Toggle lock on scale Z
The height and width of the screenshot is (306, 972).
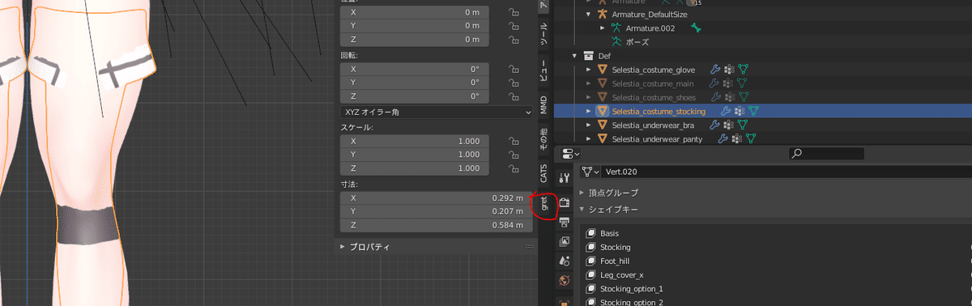click(x=514, y=168)
